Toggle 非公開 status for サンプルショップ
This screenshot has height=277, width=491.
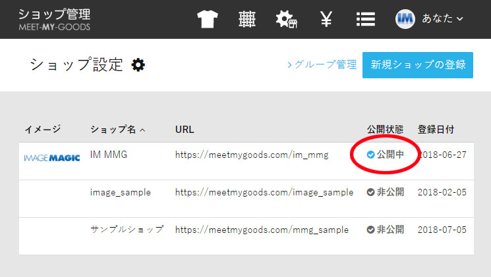point(385,230)
